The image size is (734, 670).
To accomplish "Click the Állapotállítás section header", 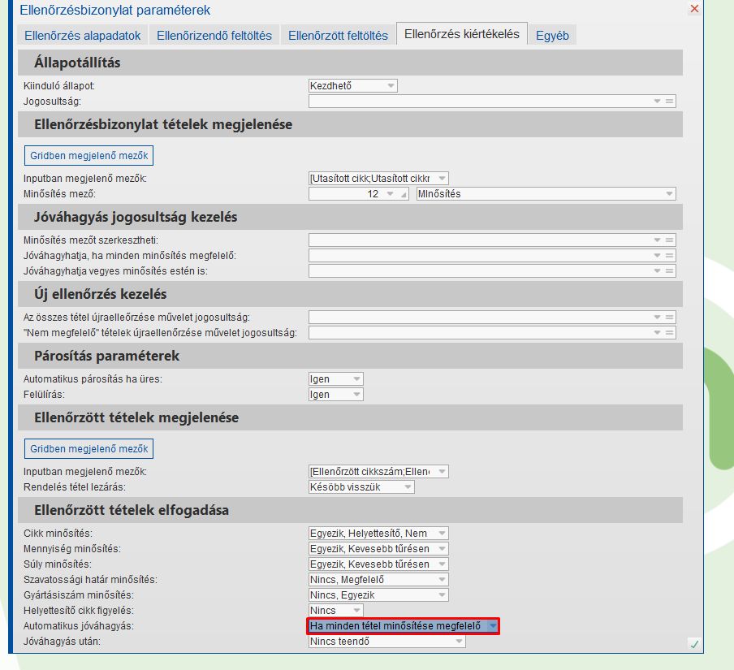I will 350,63.
